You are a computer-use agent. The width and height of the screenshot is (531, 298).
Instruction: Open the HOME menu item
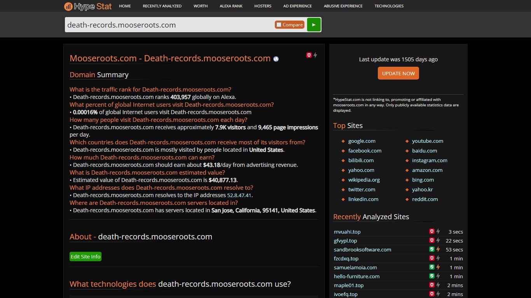(125, 6)
